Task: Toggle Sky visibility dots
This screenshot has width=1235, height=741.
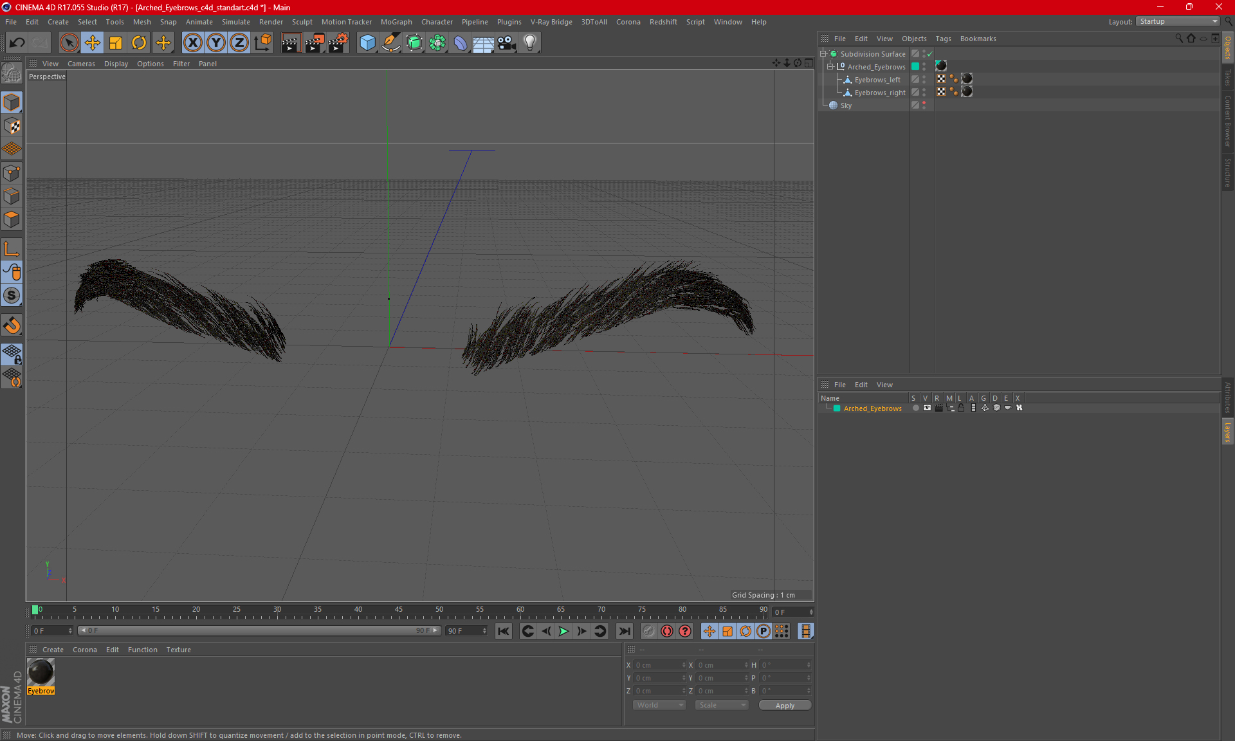Action: click(924, 105)
